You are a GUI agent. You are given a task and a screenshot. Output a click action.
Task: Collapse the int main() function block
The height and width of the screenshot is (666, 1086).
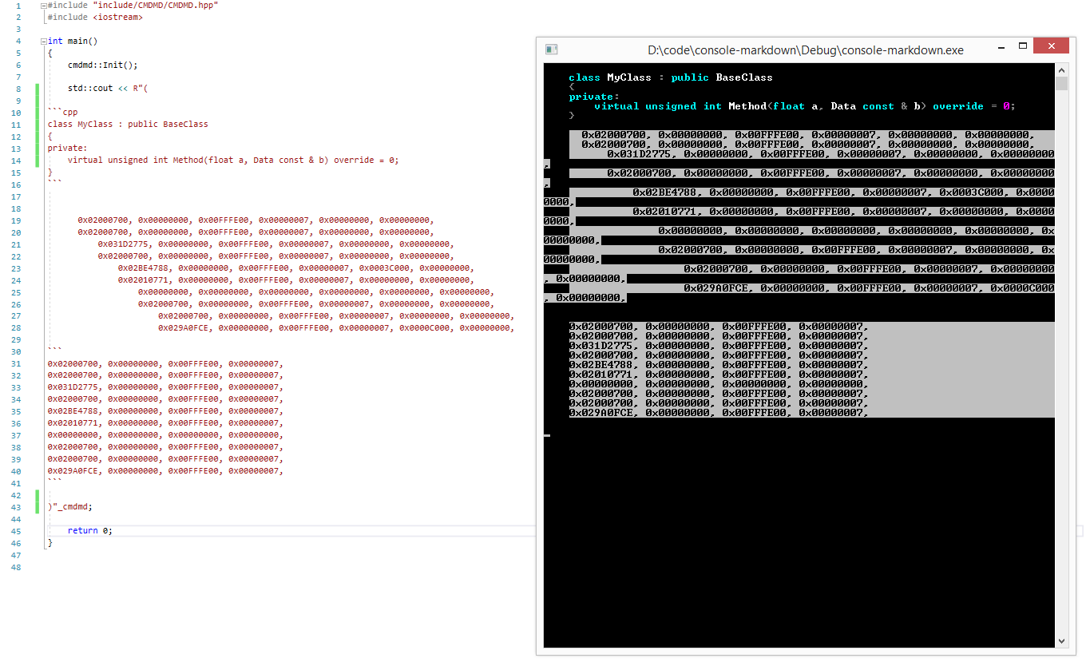coord(43,42)
